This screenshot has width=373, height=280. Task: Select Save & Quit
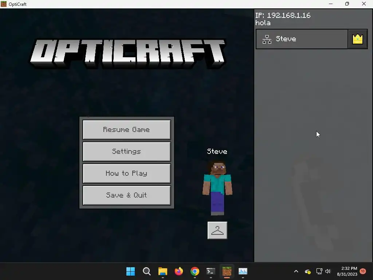[126, 195]
